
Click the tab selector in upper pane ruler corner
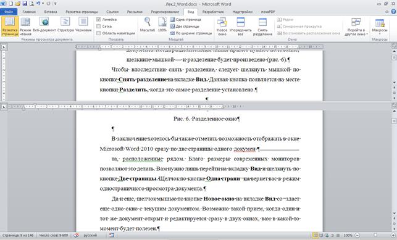(x=4, y=47)
